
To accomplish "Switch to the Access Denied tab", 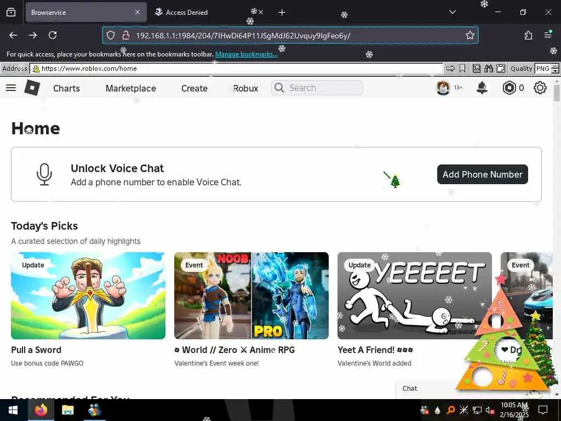I will click(x=186, y=12).
